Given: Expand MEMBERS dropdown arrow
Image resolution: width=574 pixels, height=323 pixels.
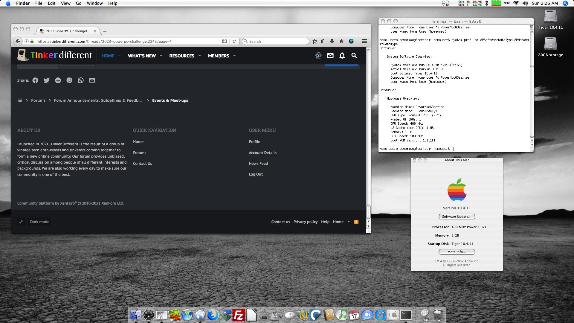Looking at the screenshot, I should (x=234, y=56).
